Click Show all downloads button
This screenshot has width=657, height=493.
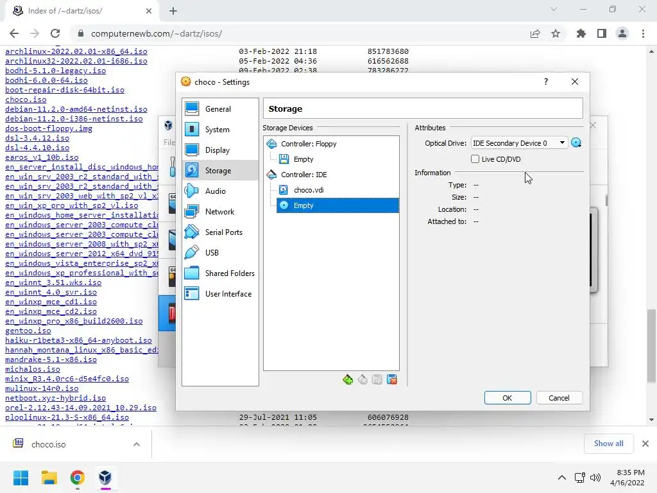click(608, 444)
